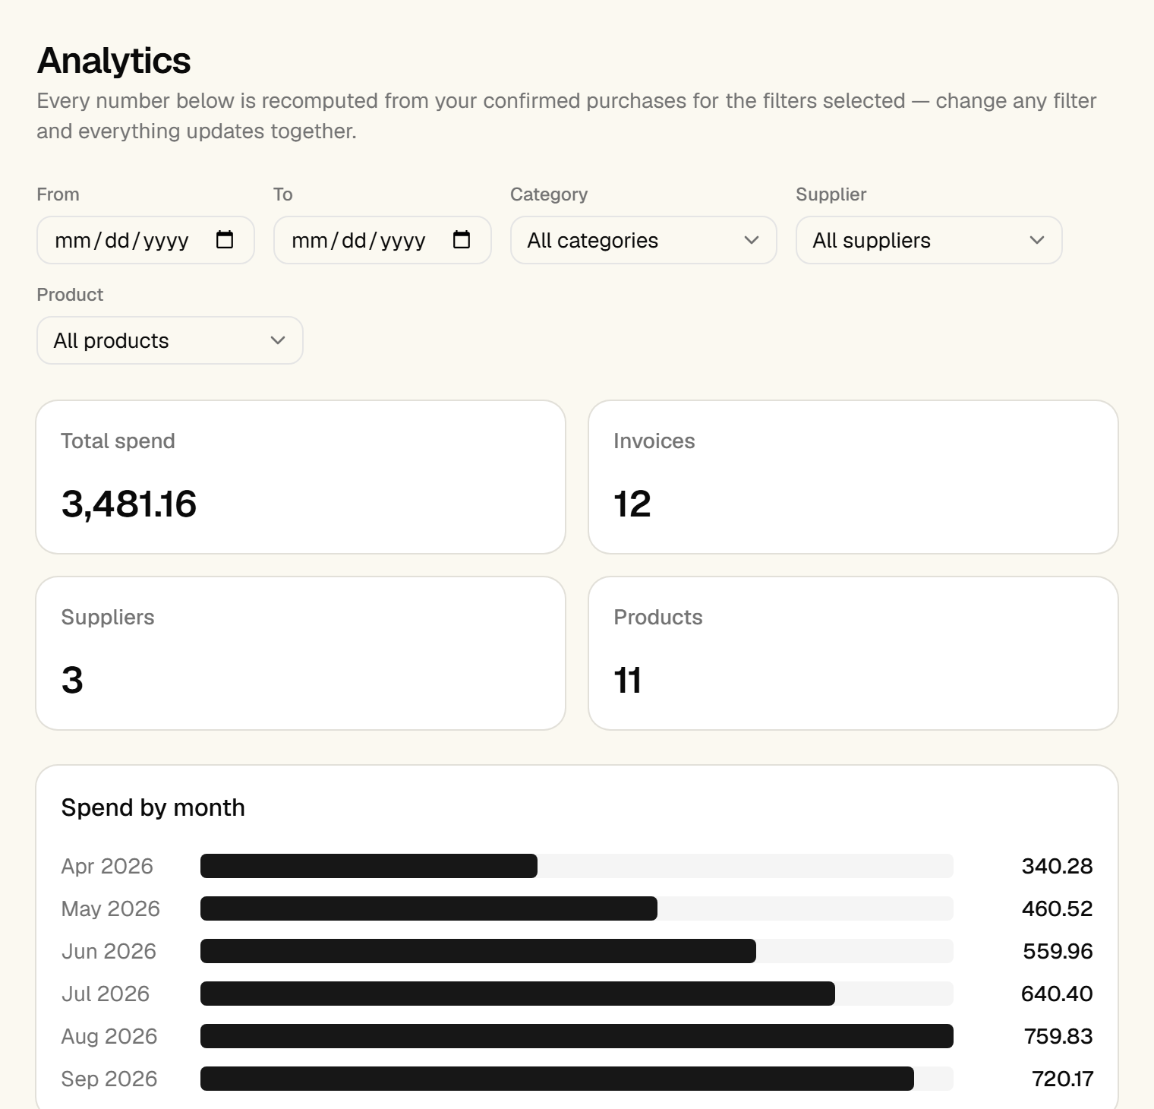
Task: Click the May 2026 month label
Action: 111,908
